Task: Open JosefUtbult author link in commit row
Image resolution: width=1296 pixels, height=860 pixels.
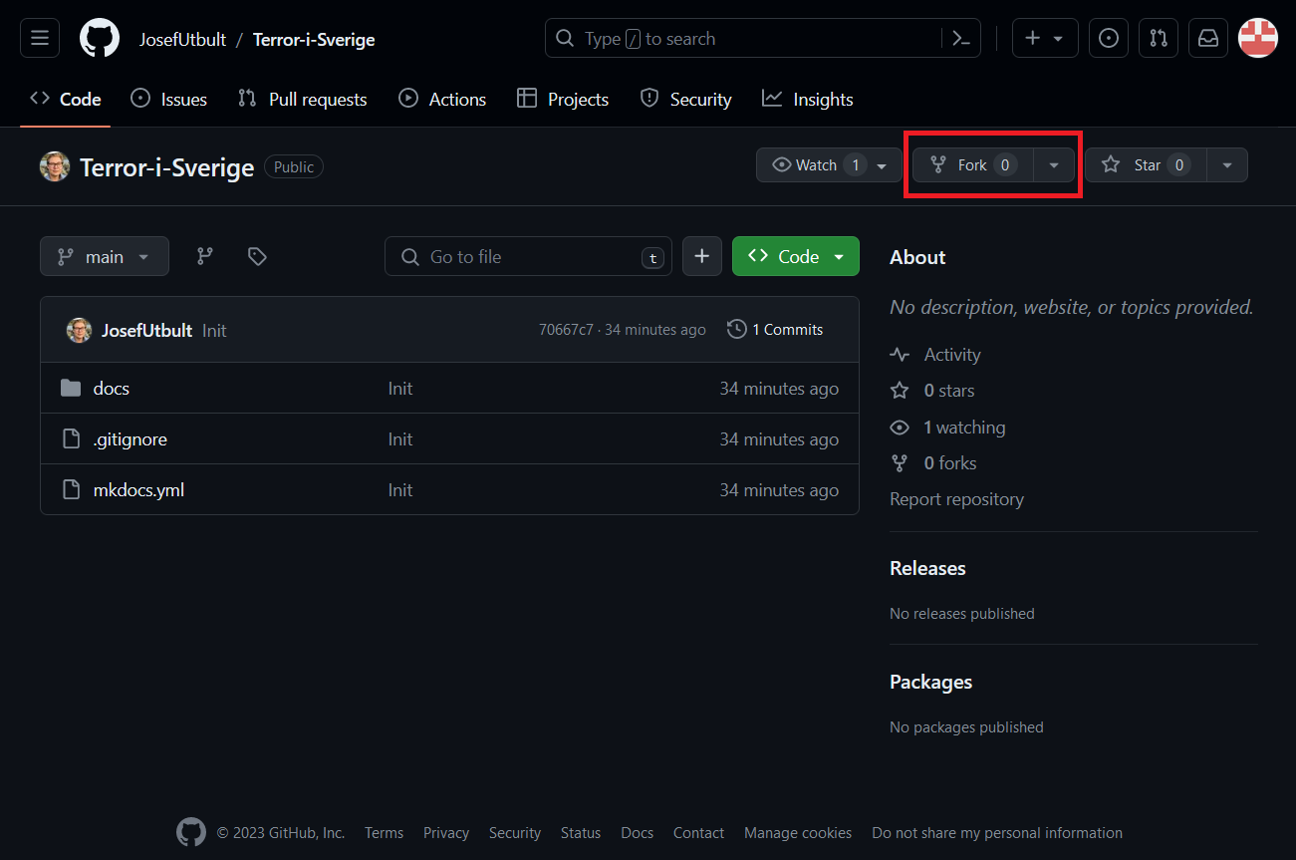Action: point(146,330)
